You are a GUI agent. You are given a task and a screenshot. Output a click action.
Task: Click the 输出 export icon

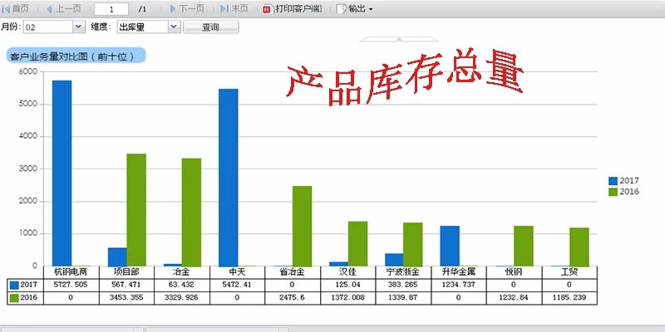pos(341,9)
